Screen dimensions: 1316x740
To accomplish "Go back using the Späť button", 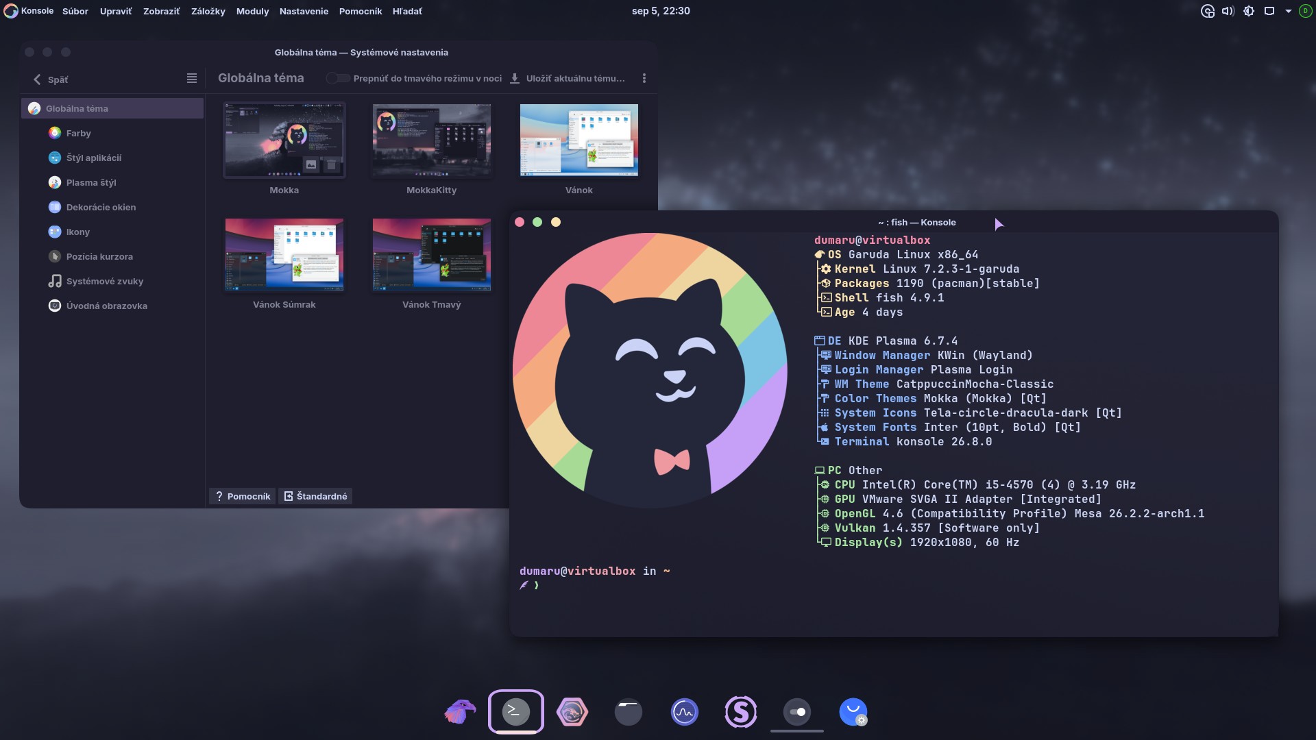I will coord(50,79).
